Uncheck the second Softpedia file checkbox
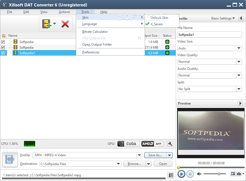 (3, 47)
